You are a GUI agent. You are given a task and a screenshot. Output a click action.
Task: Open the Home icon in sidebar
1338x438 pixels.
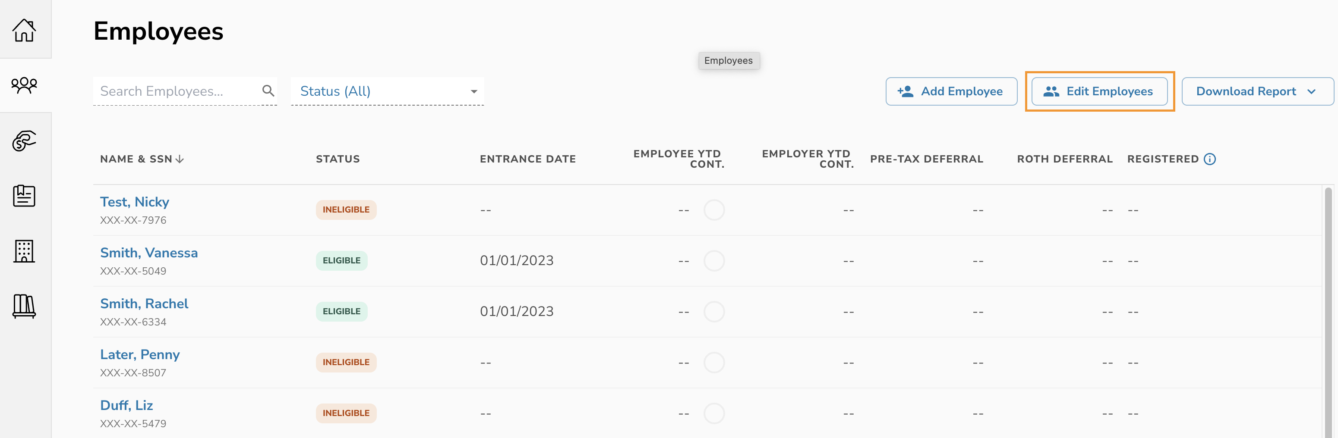click(24, 30)
